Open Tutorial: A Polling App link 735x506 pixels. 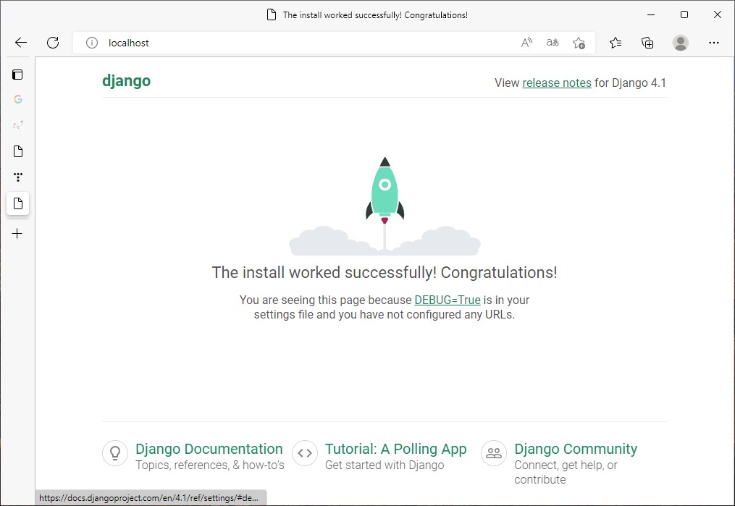click(x=395, y=449)
